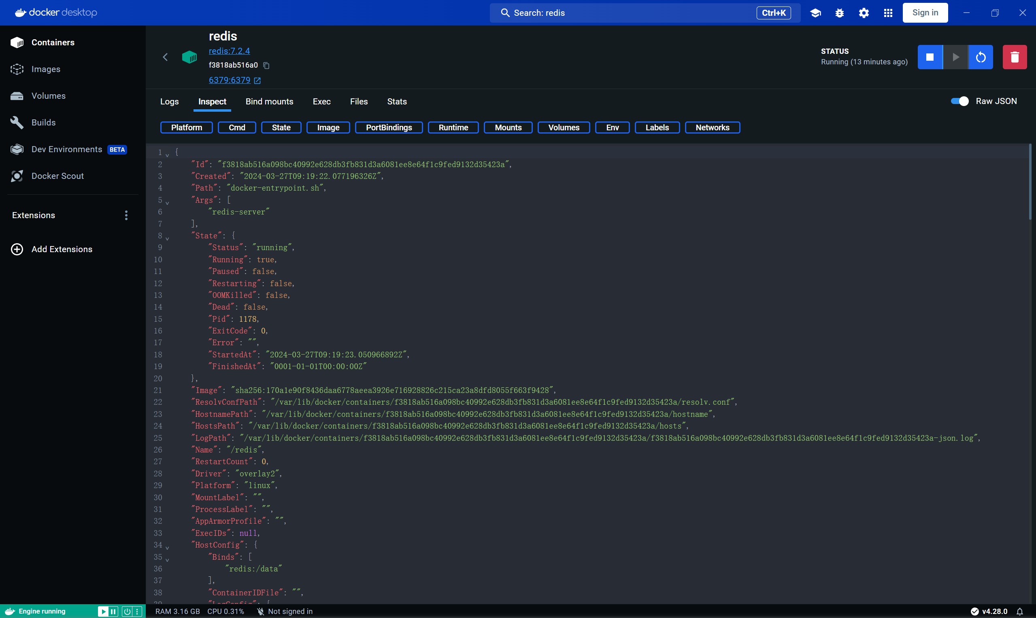Screen dimensions: 1036x618
Task: Click the engine power button in status bar
Action: [x=127, y=612]
